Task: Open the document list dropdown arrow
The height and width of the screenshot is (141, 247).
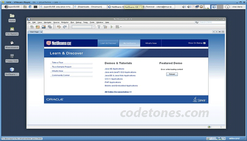Action: tap(219, 32)
